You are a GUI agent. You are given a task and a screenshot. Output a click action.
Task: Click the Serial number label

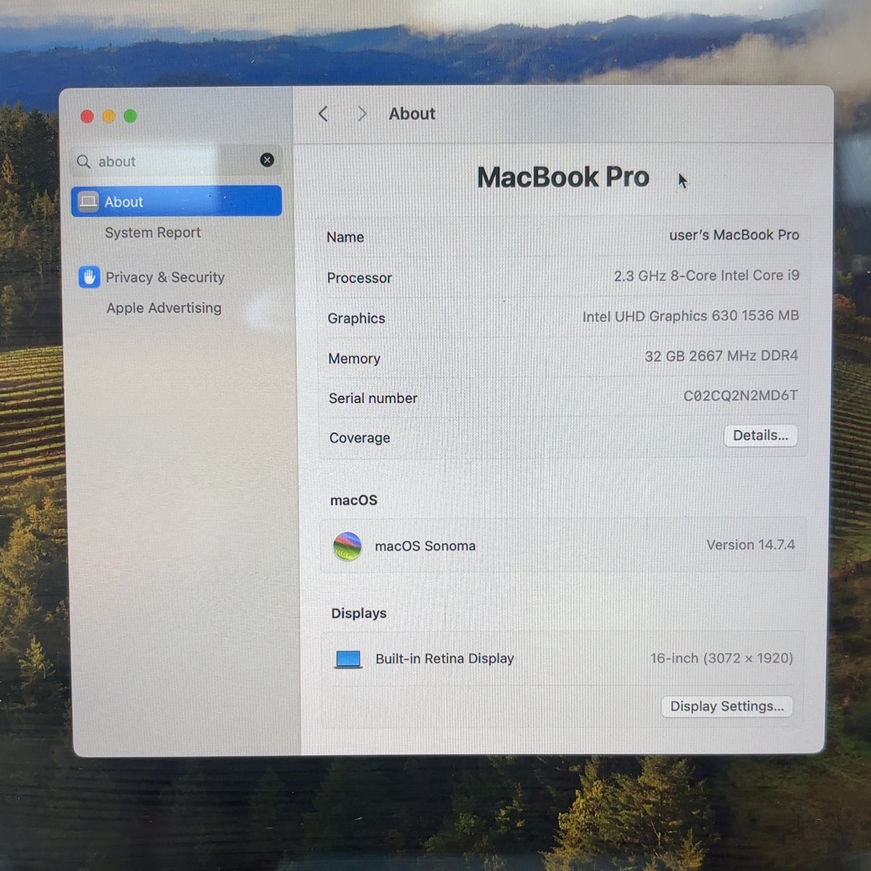373,398
